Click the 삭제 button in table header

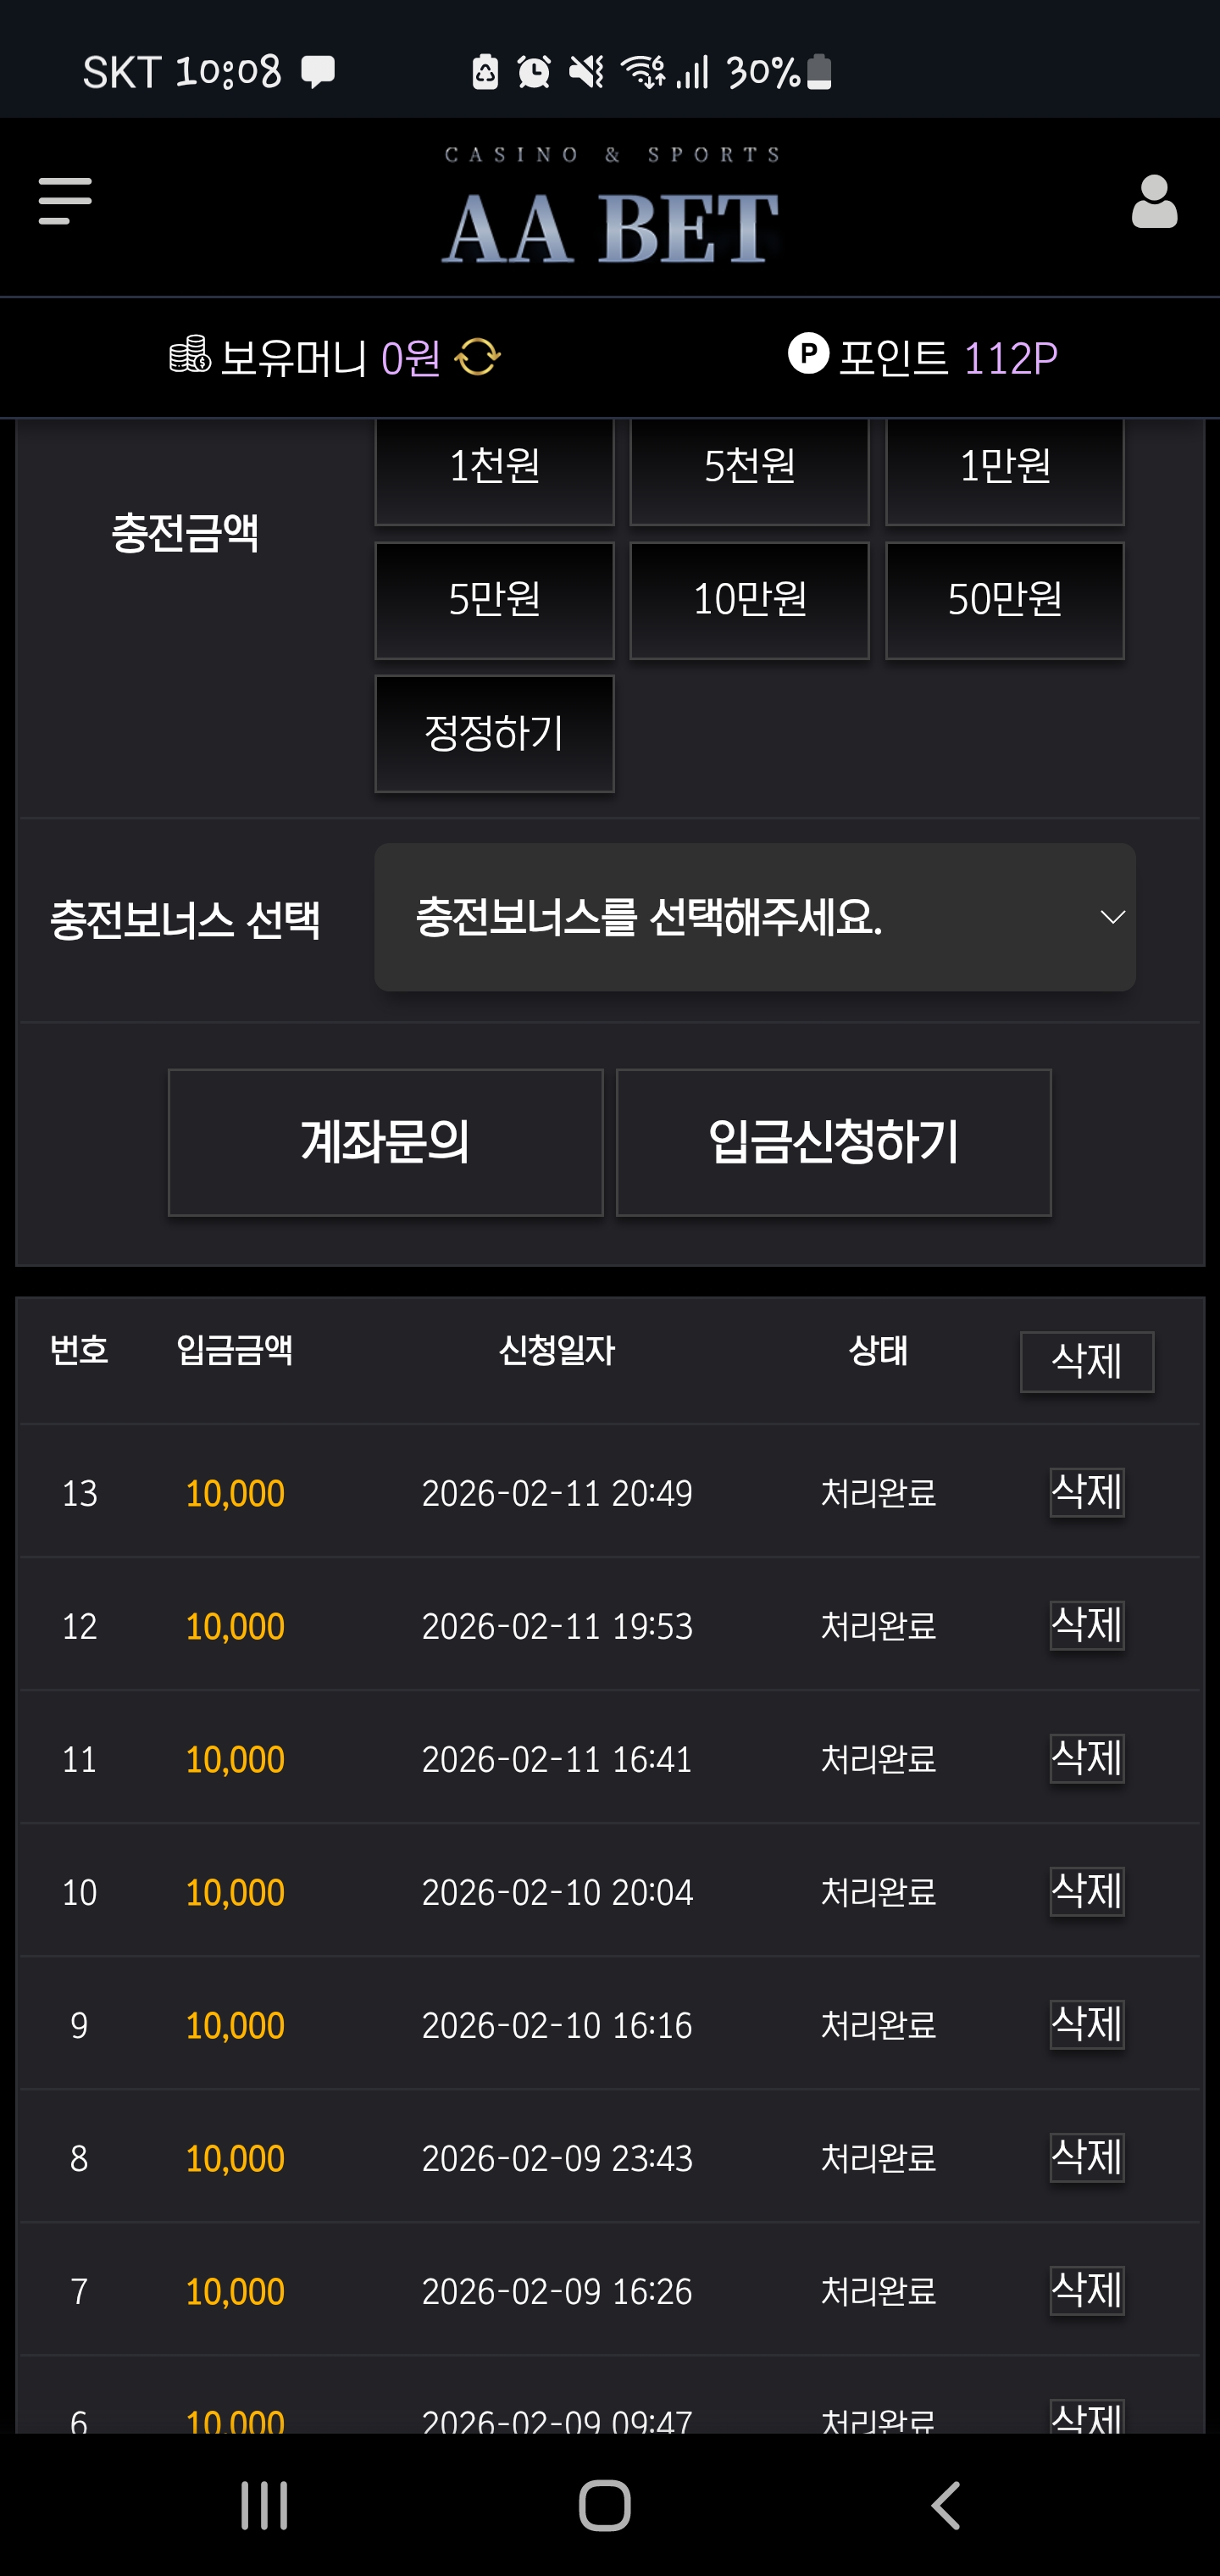1086,1361
